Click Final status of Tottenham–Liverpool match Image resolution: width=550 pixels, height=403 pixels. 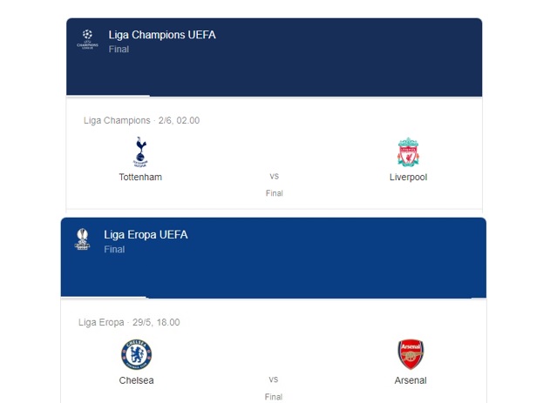[x=274, y=193]
